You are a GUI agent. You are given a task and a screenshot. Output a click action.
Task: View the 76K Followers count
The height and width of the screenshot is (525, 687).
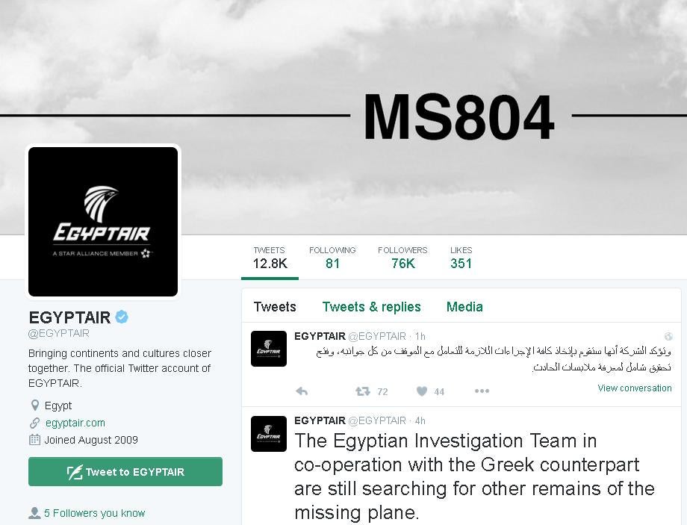tap(402, 257)
